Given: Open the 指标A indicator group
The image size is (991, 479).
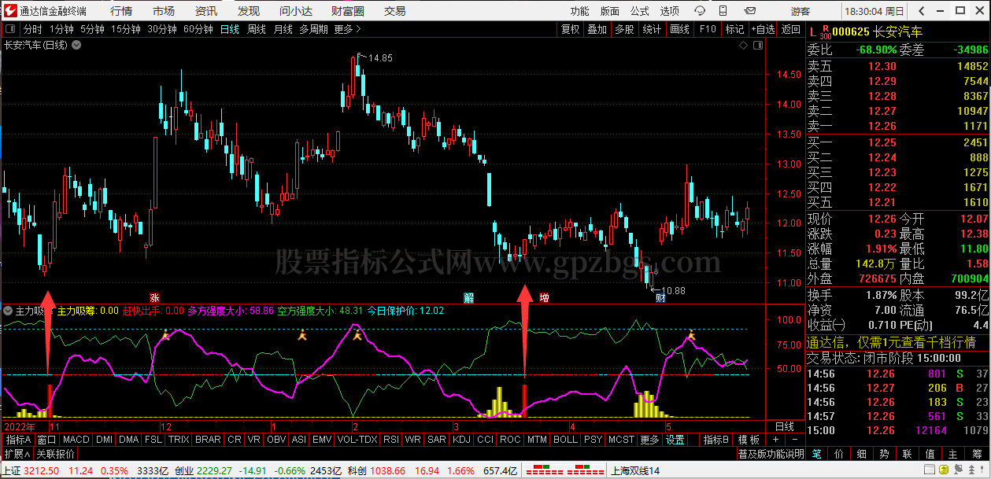Looking at the screenshot, I should coord(19,440).
